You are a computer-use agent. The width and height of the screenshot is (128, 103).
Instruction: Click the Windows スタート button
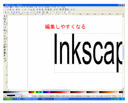(8, 99)
